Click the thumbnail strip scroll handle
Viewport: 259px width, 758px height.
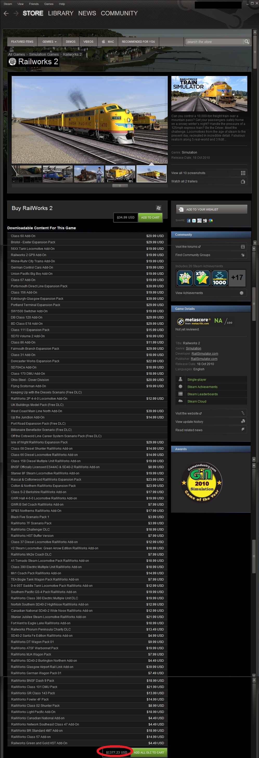pyautogui.click(x=120, y=186)
